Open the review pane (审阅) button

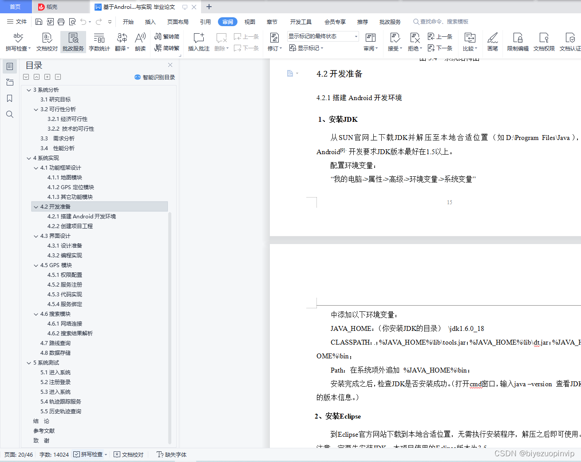tap(371, 42)
